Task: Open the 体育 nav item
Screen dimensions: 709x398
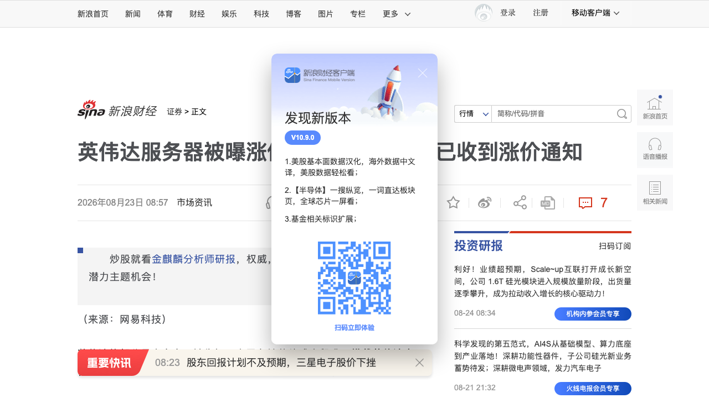Action: (x=165, y=14)
